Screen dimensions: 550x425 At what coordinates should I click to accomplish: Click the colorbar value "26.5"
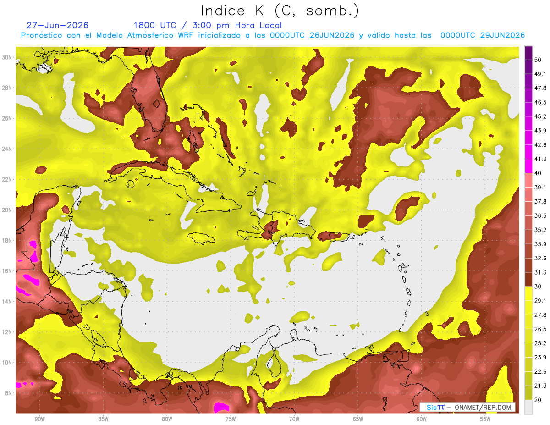(x=540, y=329)
